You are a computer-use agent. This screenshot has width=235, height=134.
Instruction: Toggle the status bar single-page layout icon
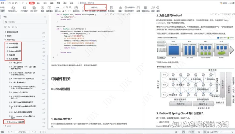click(189, 132)
